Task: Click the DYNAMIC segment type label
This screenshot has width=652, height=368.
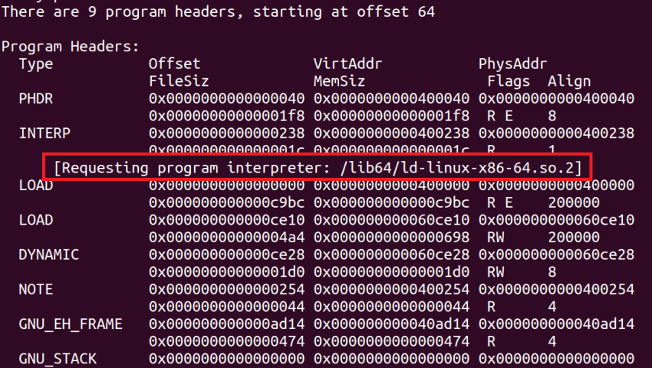Action: [49, 255]
